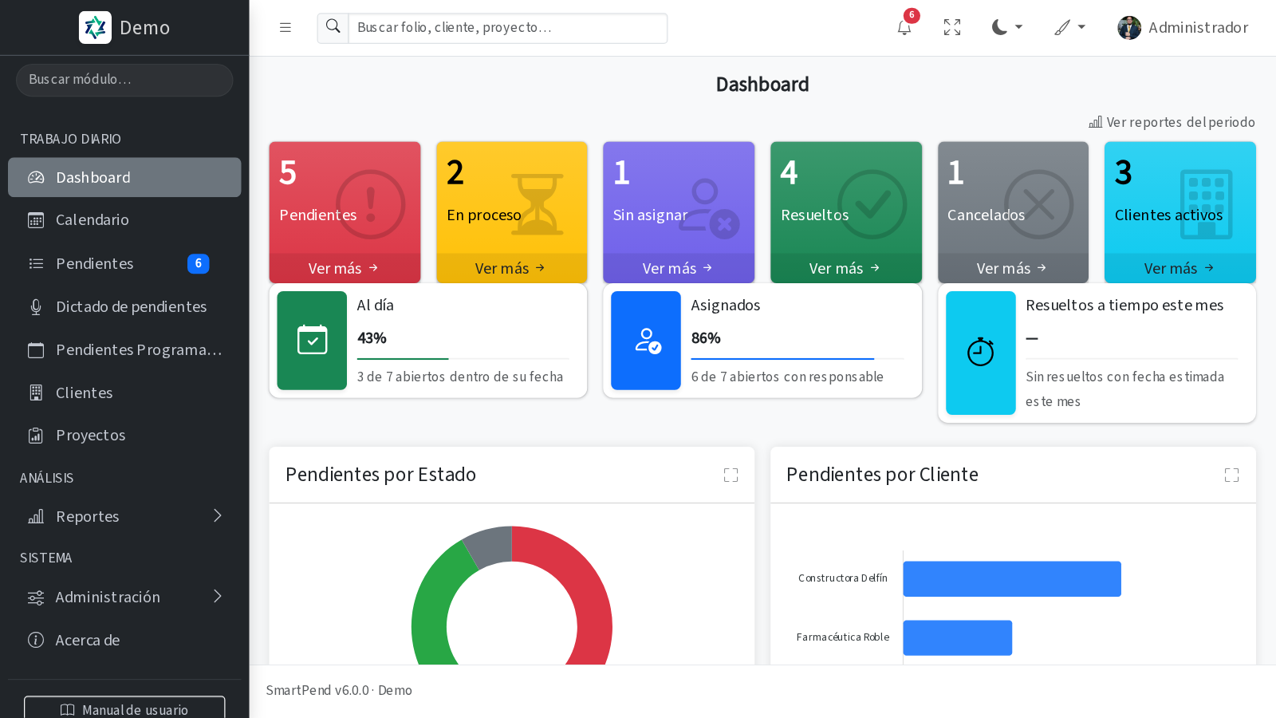Click the Al día calendar-check icon
This screenshot has height=718, width=1276.
coord(312,340)
